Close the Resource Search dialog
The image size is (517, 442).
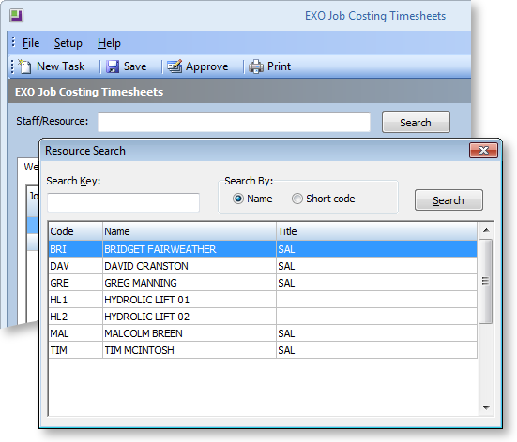pyautogui.click(x=483, y=151)
